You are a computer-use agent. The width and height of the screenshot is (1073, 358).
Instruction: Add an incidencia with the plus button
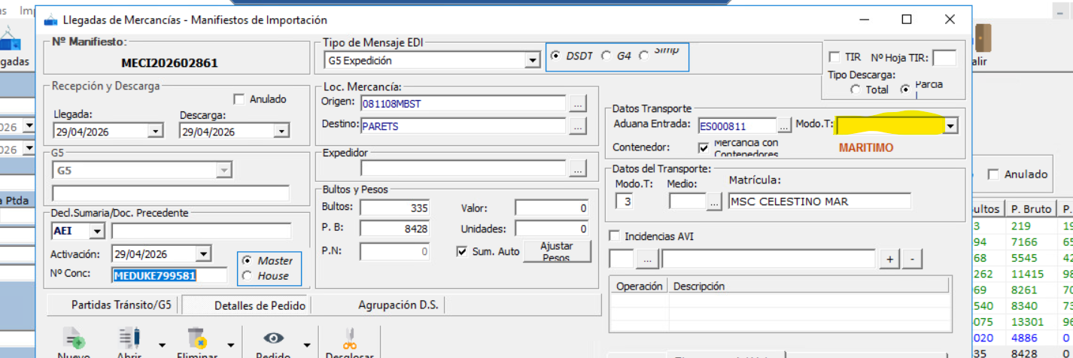point(889,259)
